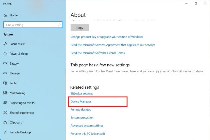Open Device Manager link
The width and height of the screenshot is (210, 140).
click(x=81, y=102)
